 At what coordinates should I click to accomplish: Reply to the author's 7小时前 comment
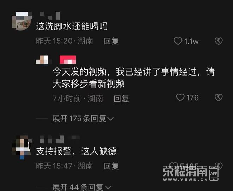pos(121,99)
